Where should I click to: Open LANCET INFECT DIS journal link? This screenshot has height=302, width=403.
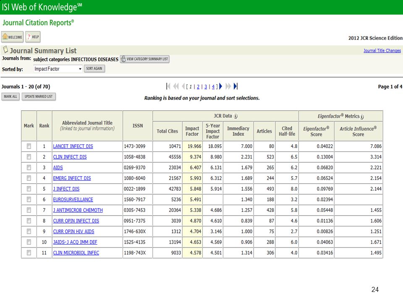click(x=73, y=146)
